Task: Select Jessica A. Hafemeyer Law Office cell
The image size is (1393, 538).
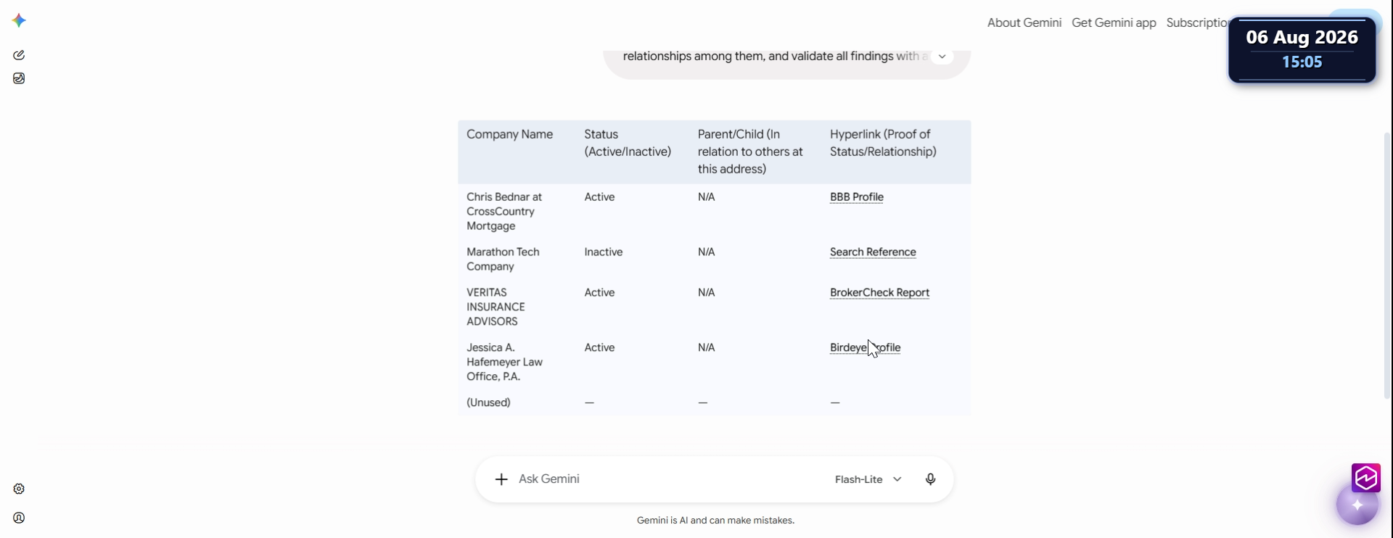Action: click(x=504, y=363)
